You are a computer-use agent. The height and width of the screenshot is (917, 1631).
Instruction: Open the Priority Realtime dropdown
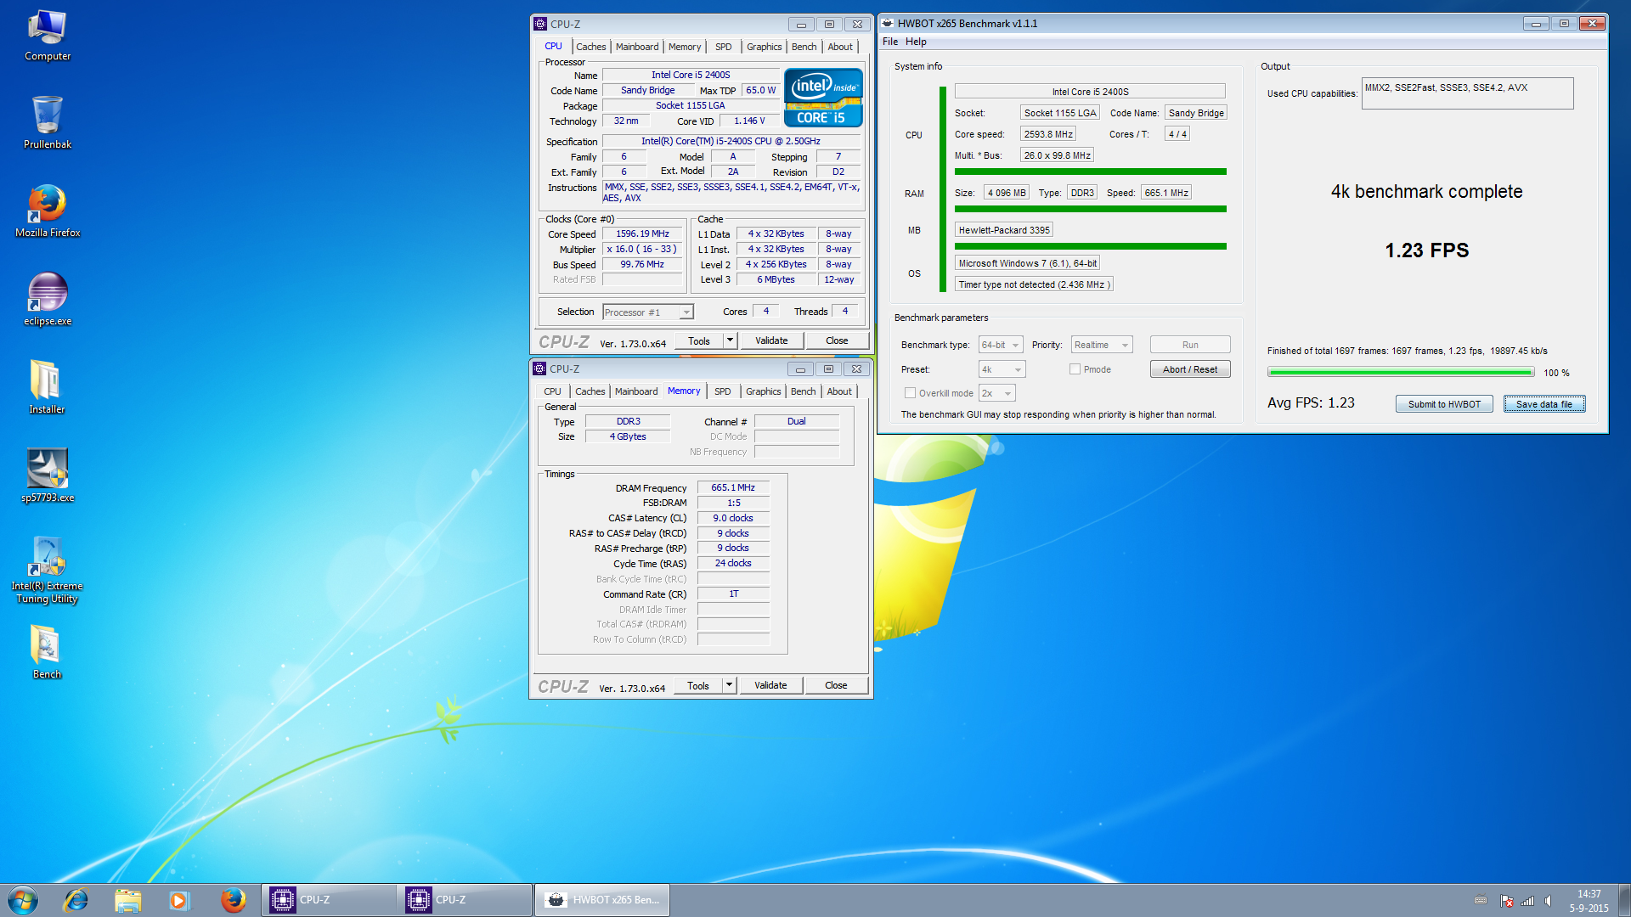(1102, 345)
